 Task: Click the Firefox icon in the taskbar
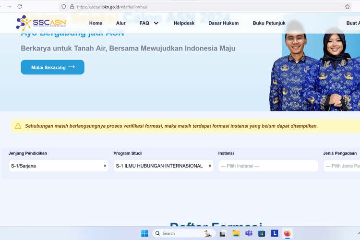coord(288,233)
